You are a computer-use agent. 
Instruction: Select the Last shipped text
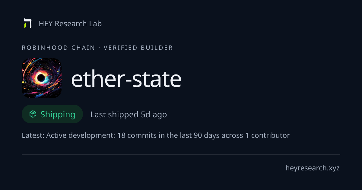click(x=114, y=115)
